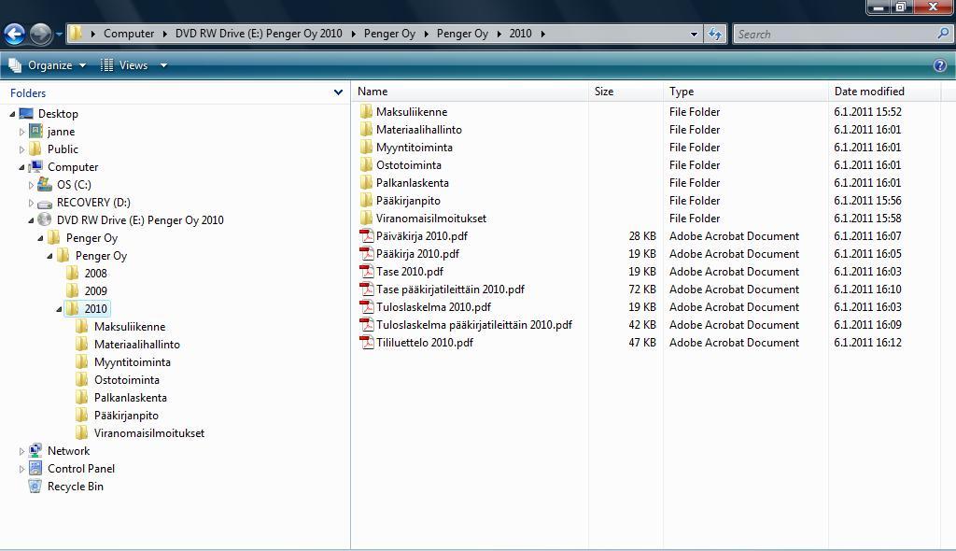Select the 2010 folder in tree
956x551 pixels.
pyautogui.click(x=87, y=308)
